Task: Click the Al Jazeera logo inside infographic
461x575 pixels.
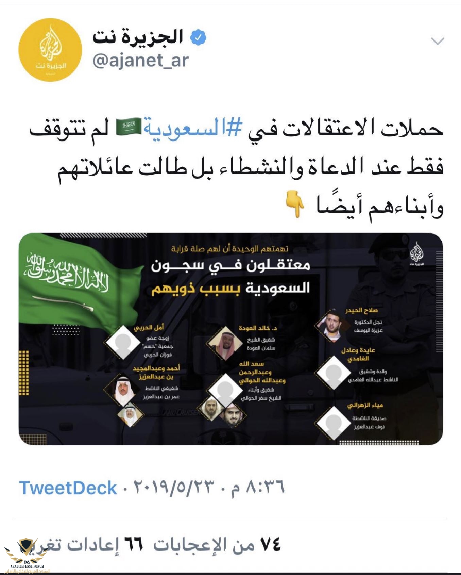Action: [x=417, y=253]
